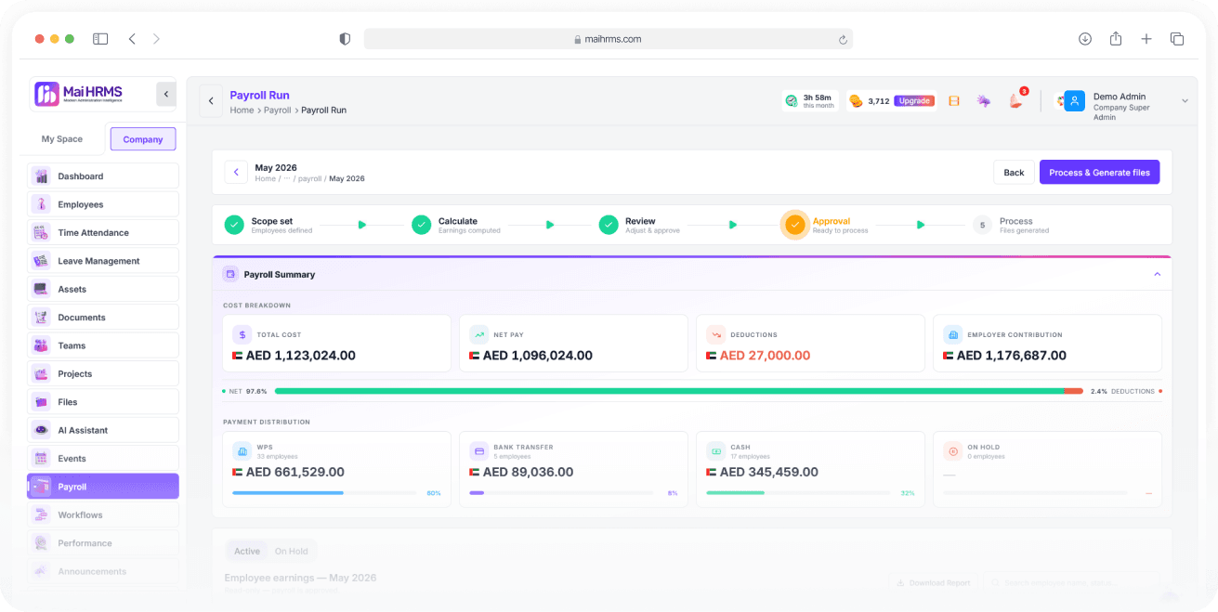Image resolution: width=1218 pixels, height=612 pixels.
Task: Click Home in Payroll Run breadcrumb
Action: pos(242,111)
